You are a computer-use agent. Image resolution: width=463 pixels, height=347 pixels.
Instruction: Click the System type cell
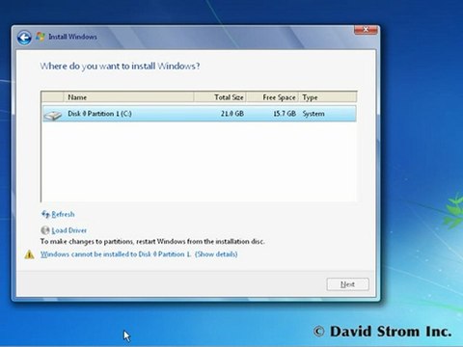pos(313,114)
